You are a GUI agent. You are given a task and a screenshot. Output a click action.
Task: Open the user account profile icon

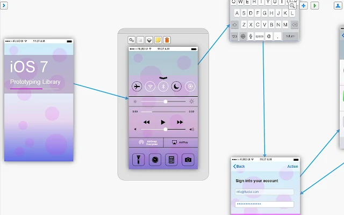click(338, 6)
